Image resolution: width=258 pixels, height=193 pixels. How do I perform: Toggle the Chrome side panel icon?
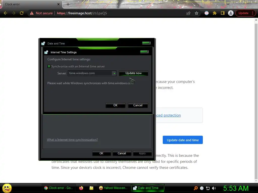[223, 13]
